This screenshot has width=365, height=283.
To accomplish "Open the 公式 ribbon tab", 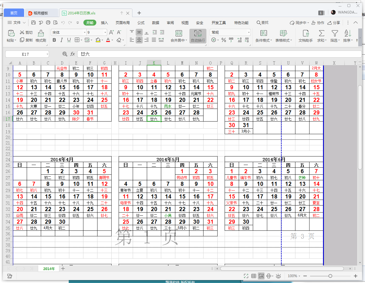I will pos(141,23).
